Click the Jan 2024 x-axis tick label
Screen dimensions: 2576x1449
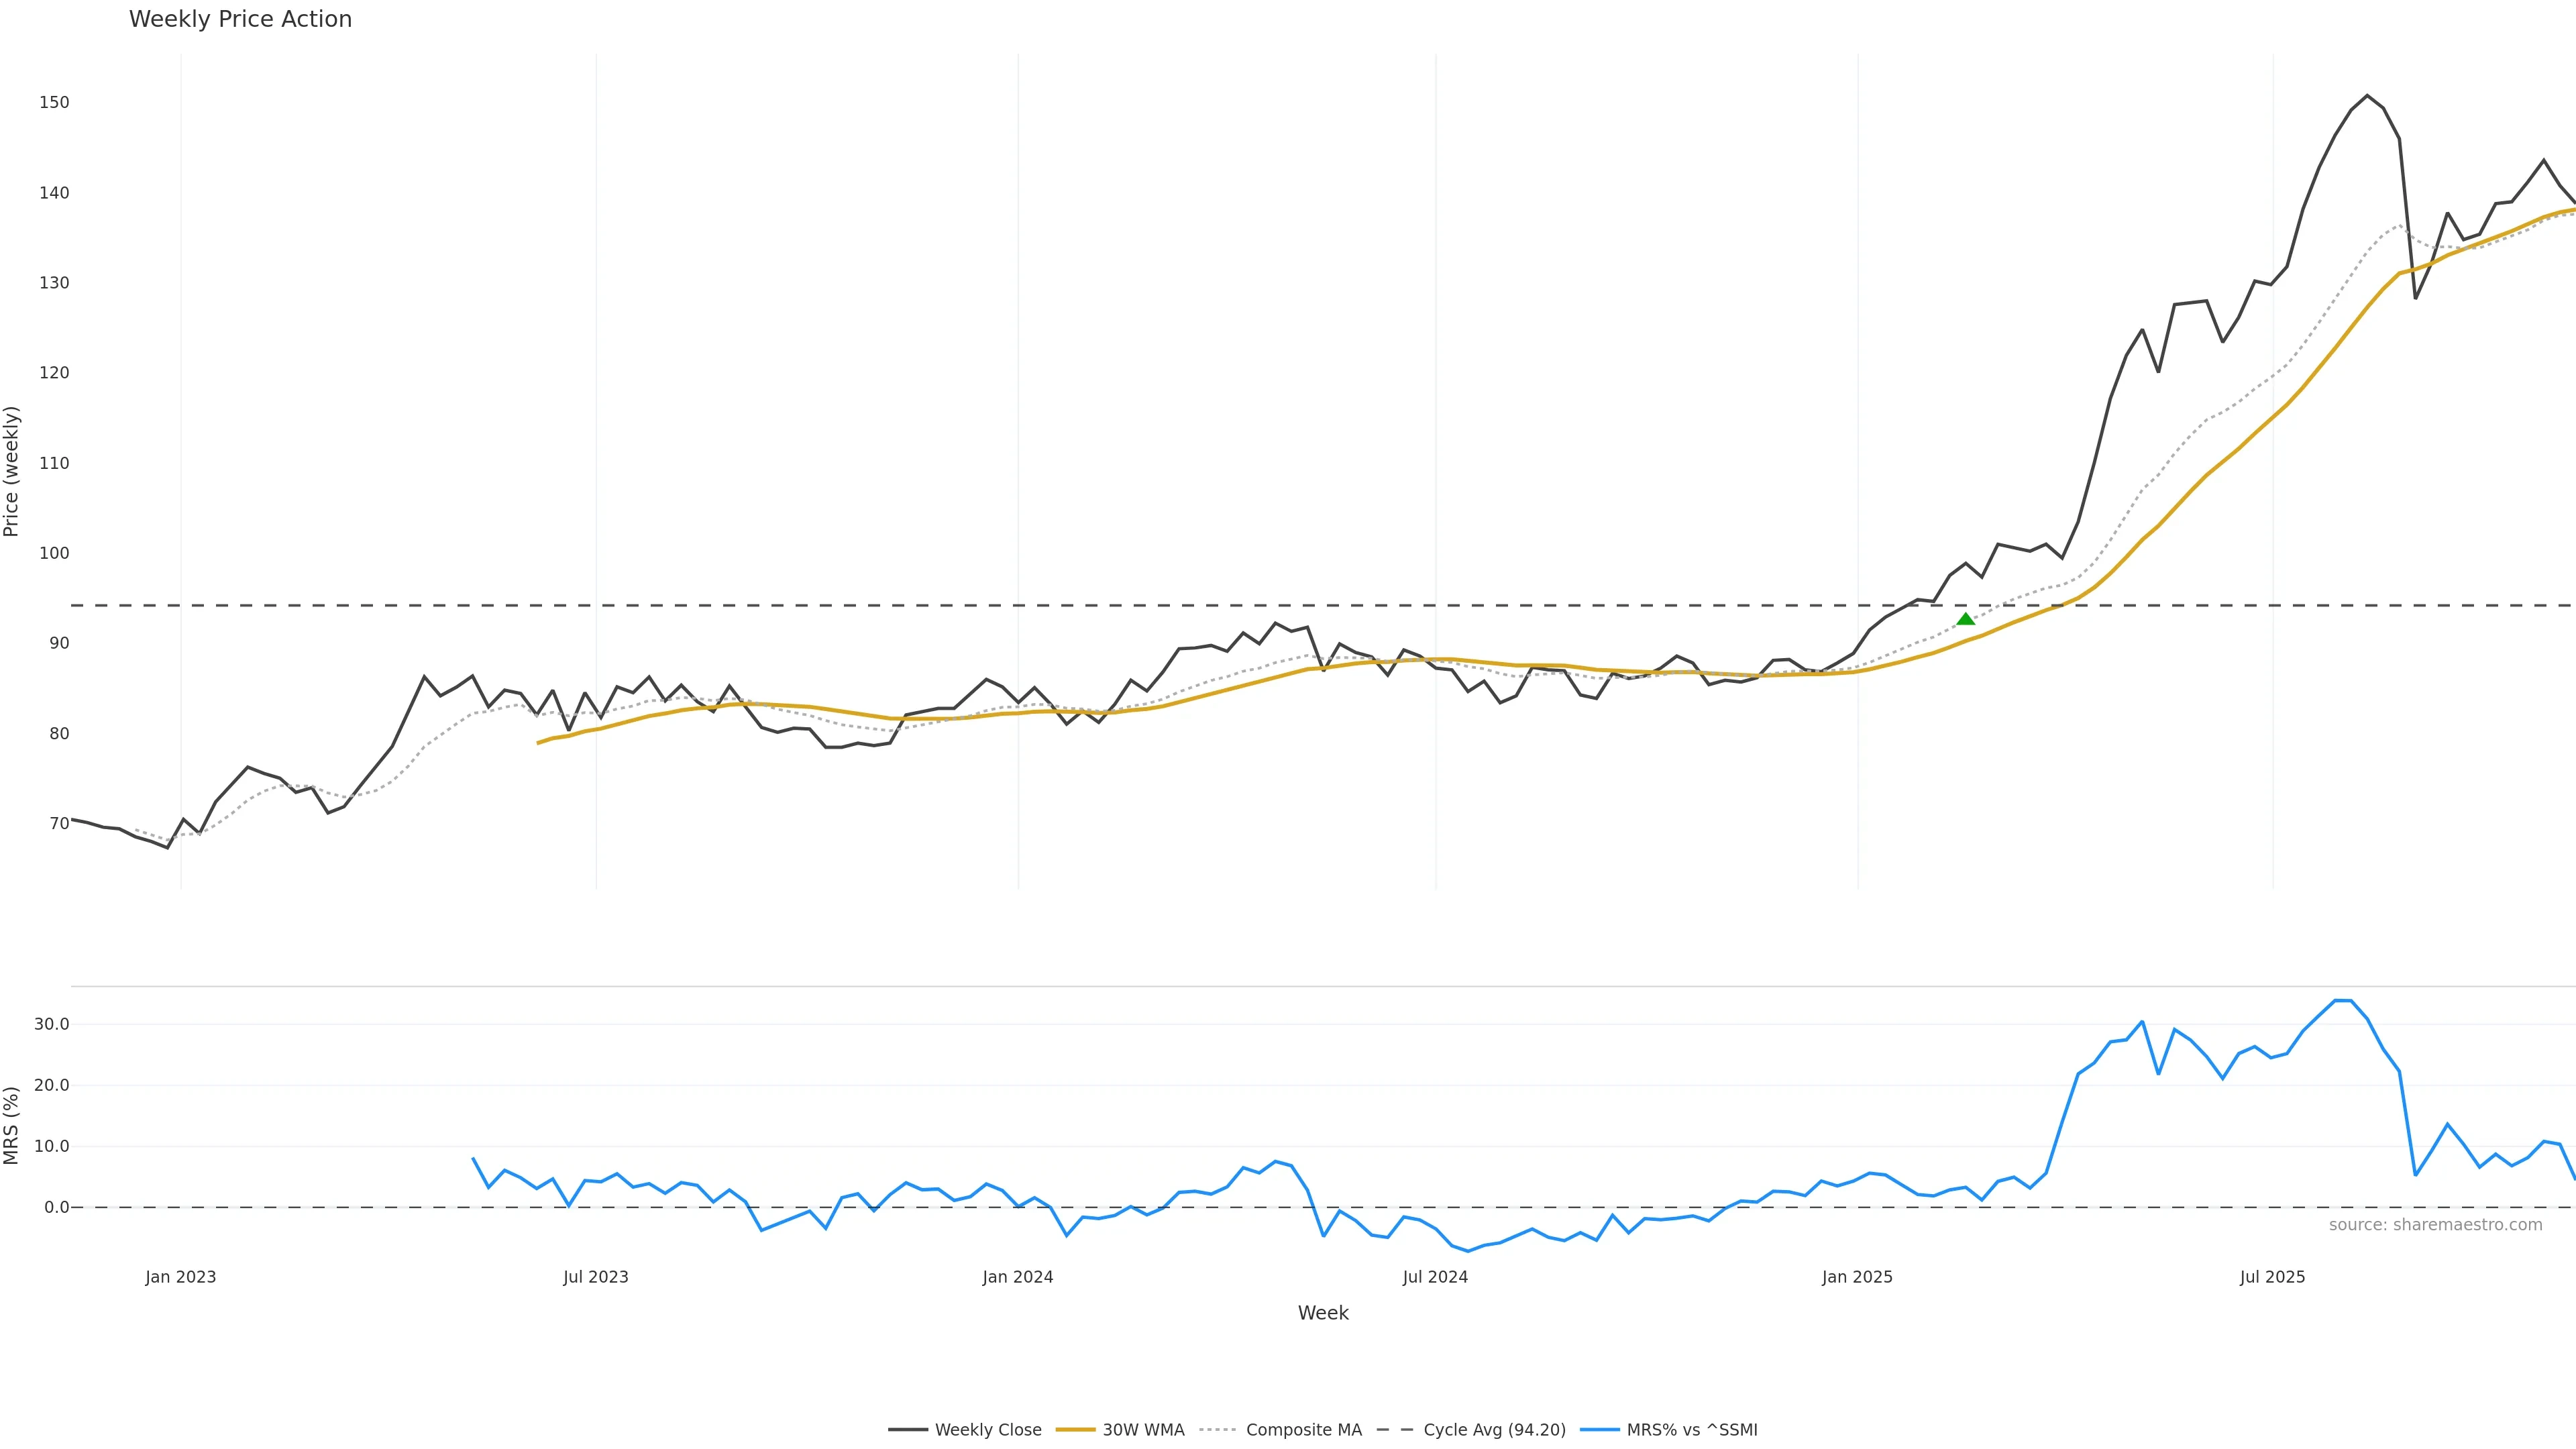(1017, 1277)
